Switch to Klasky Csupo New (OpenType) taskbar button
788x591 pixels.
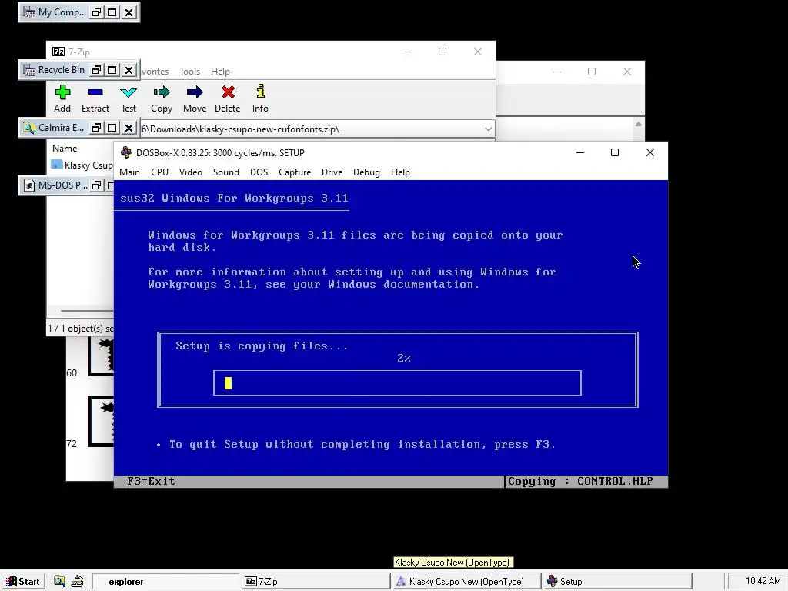click(x=466, y=582)
